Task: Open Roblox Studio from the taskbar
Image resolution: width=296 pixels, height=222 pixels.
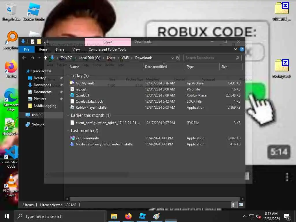Action: click(x=142, y=216)
